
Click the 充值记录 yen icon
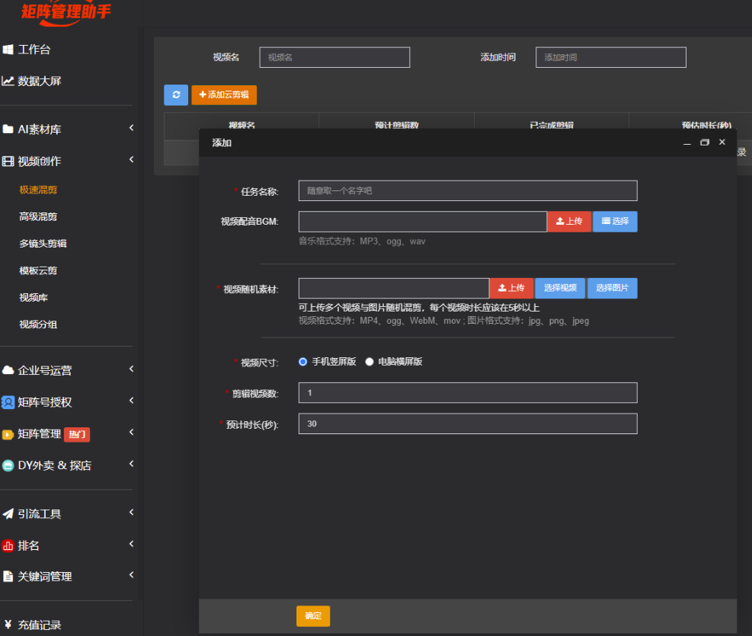8,625
